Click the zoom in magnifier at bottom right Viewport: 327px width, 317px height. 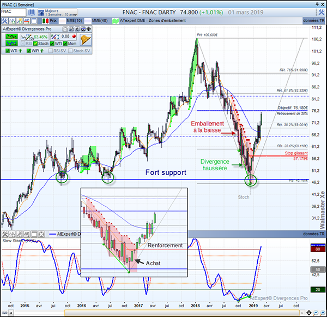tap(323, 313)
